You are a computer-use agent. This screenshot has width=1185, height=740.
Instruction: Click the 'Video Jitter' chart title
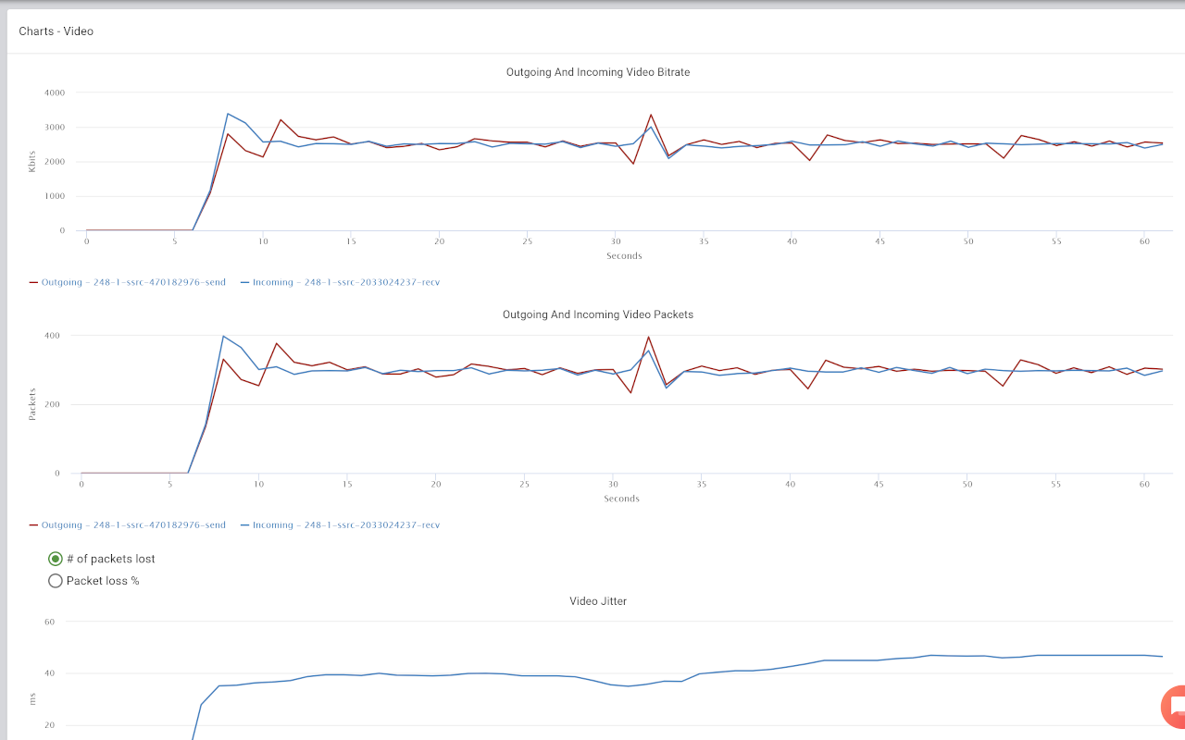coord(598,600)
